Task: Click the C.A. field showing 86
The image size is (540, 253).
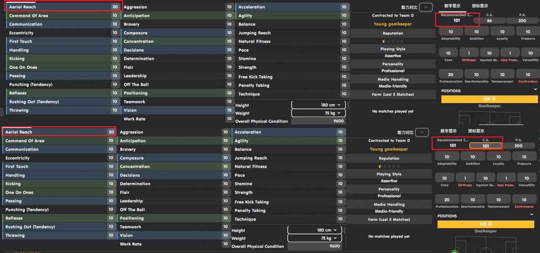Action: [489, 20]
